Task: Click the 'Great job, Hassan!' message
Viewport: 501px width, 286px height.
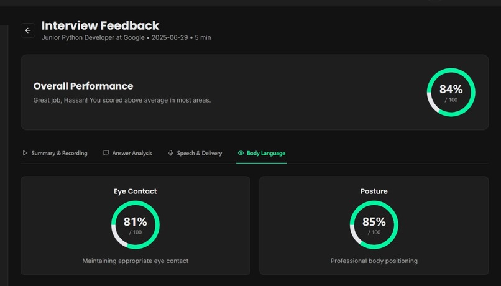Action: (122, 100)
